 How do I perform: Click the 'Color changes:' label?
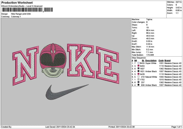[x=138, y=22]
